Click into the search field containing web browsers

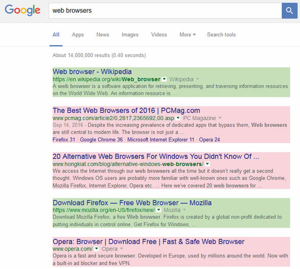(165, 11)
